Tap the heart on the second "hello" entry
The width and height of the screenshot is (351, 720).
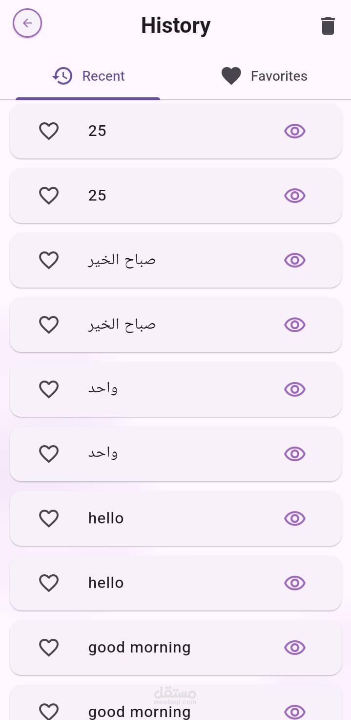[49, 583]
